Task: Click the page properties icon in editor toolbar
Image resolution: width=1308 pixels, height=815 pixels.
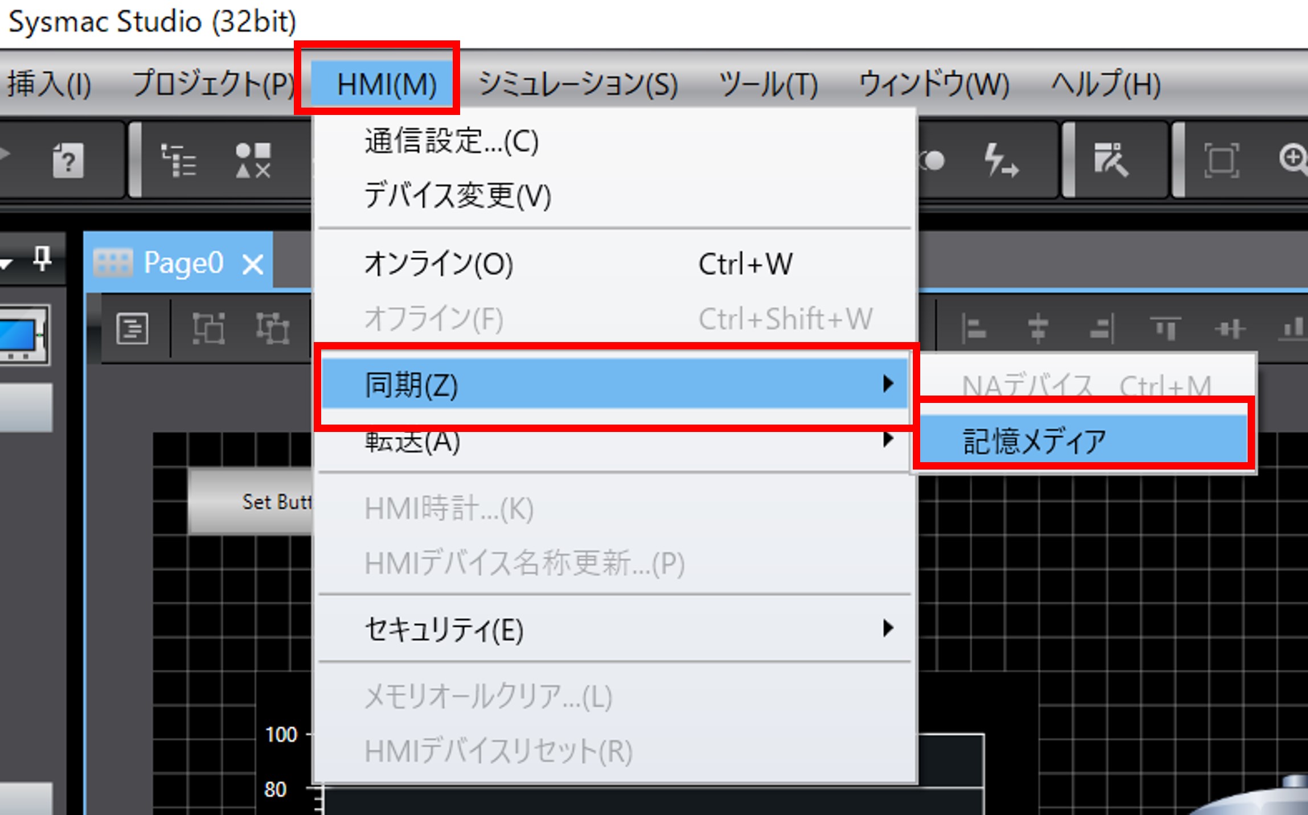Action: 132,328
